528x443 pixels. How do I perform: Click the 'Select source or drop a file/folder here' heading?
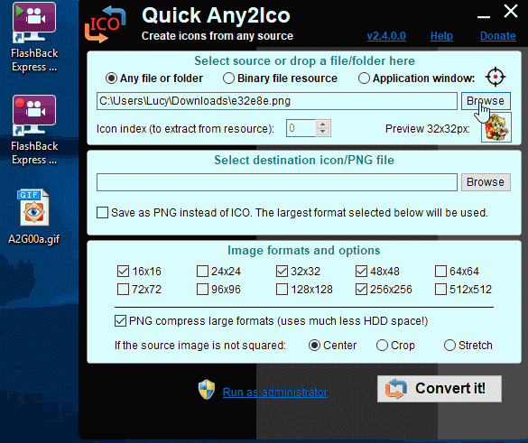(304, 61)
